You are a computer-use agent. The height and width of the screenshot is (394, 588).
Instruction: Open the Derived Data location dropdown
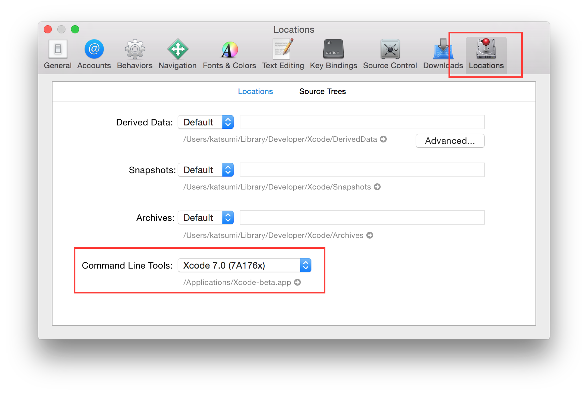point(206,122)
